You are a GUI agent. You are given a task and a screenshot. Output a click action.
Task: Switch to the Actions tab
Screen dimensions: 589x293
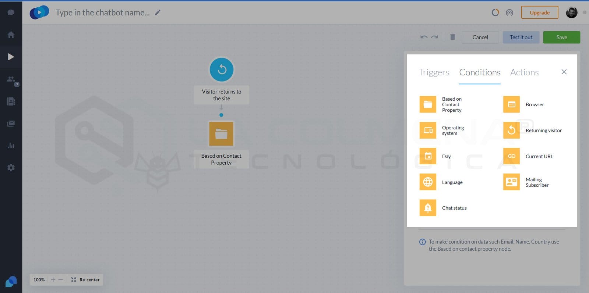(524, 72)
